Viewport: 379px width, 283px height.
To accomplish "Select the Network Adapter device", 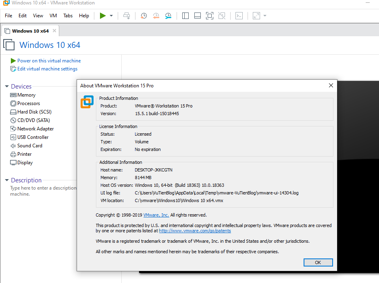I will (x=32, y=129).
